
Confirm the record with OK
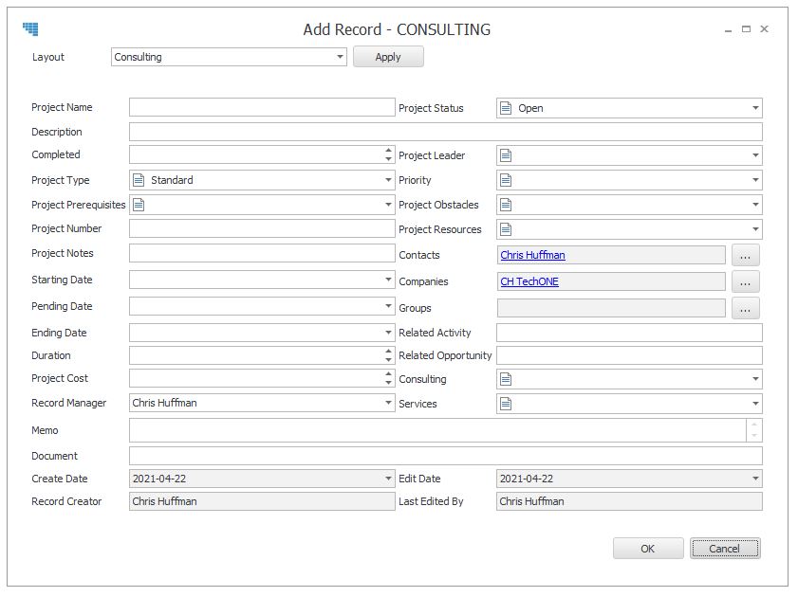[x=648, y=549]
